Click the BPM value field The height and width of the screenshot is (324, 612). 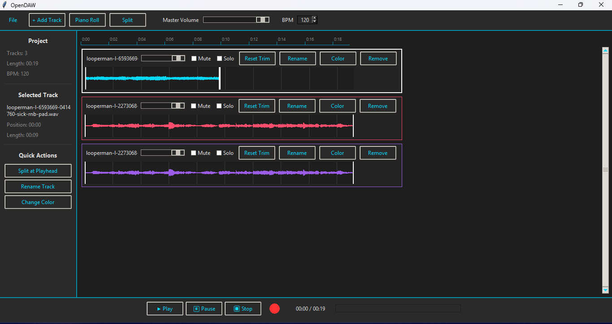(304, 20)
